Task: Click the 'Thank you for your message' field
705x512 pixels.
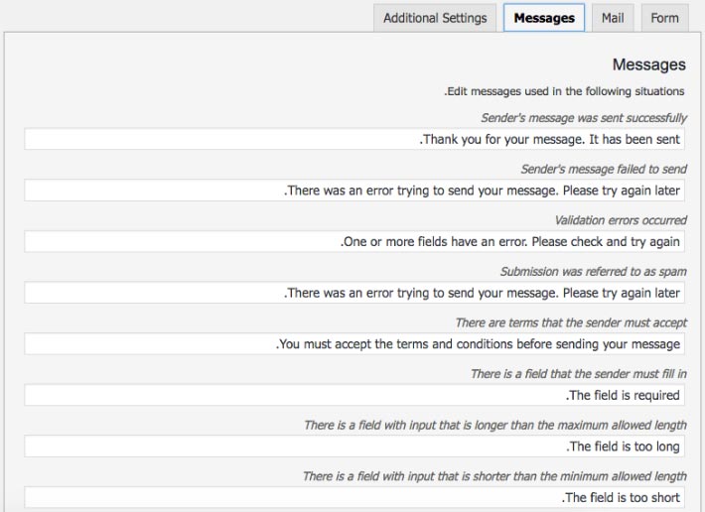Action: (x=354, y=139)
